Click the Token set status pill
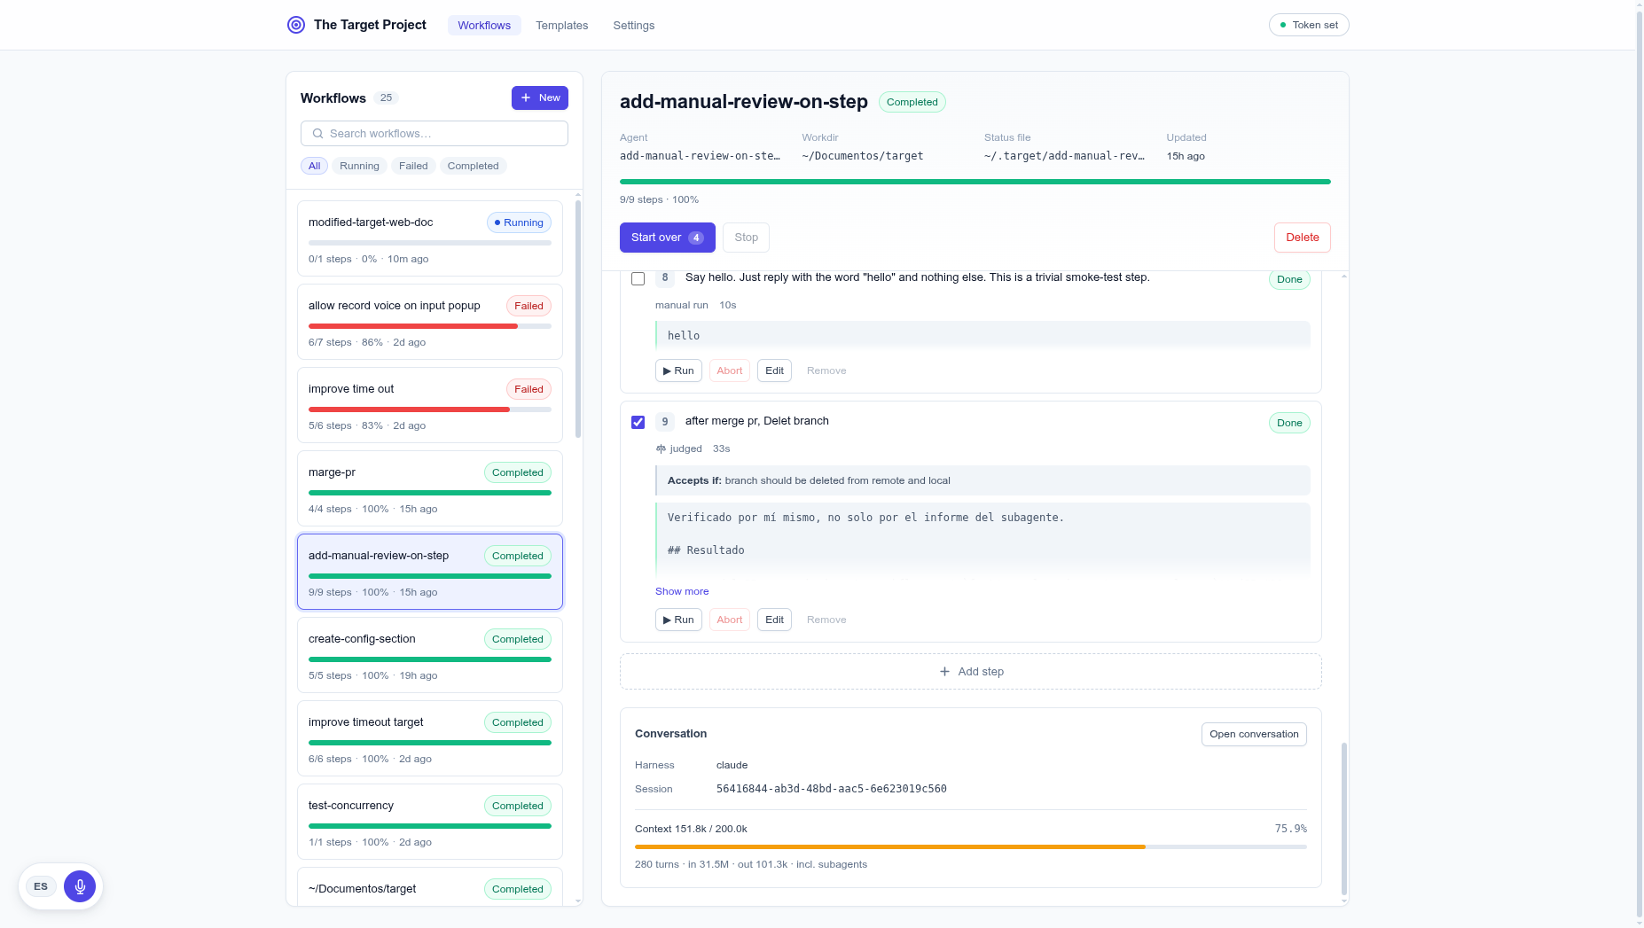Viewport: 1644px width, 928px height. point(1309,25)
